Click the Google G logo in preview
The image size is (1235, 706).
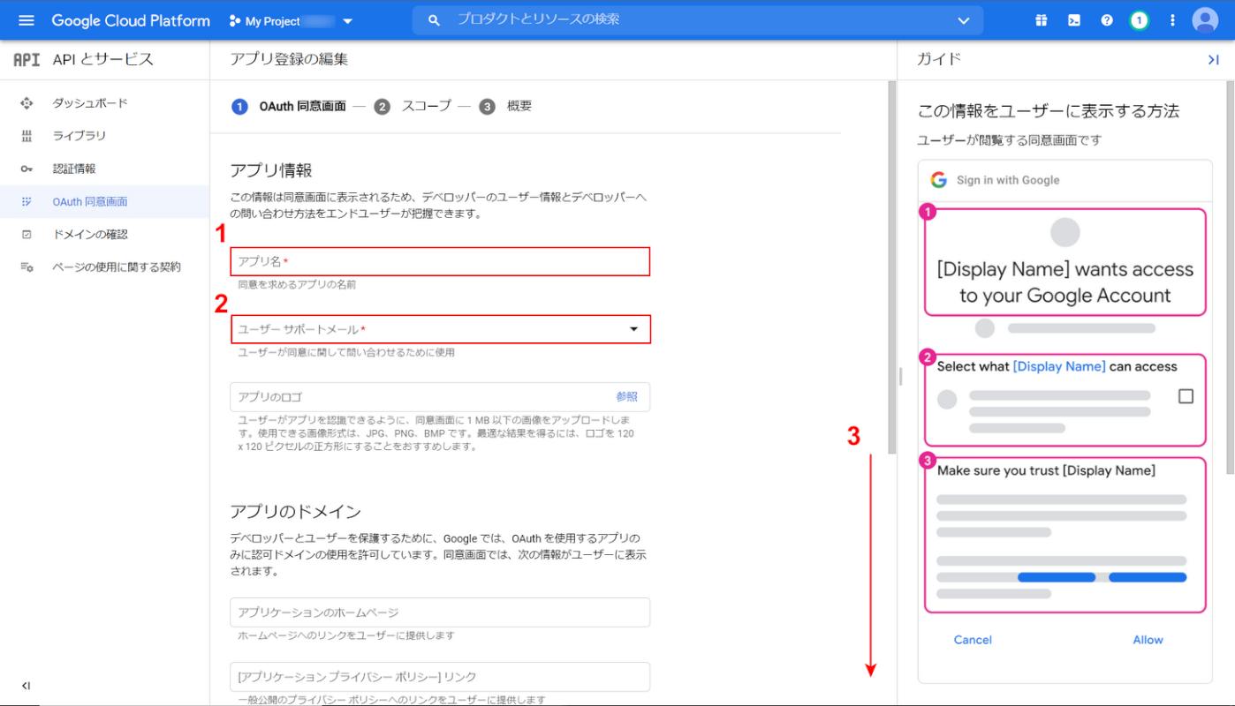pyautogui.click(x=938, y=180)
